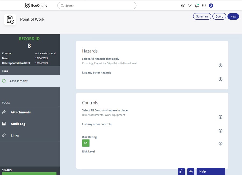This screenshot has width=242, height=175.
Task: Open the Audit Log tool
Action: (18, 124)
